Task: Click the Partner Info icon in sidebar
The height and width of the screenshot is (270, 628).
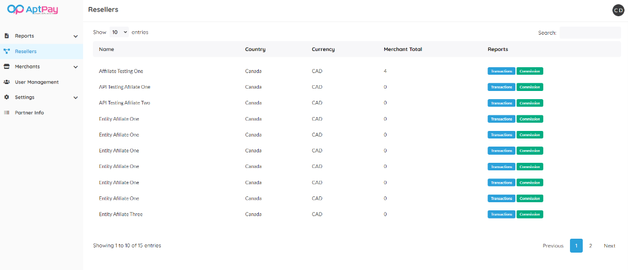Action: pyautogui.click(x=6, y=113)
